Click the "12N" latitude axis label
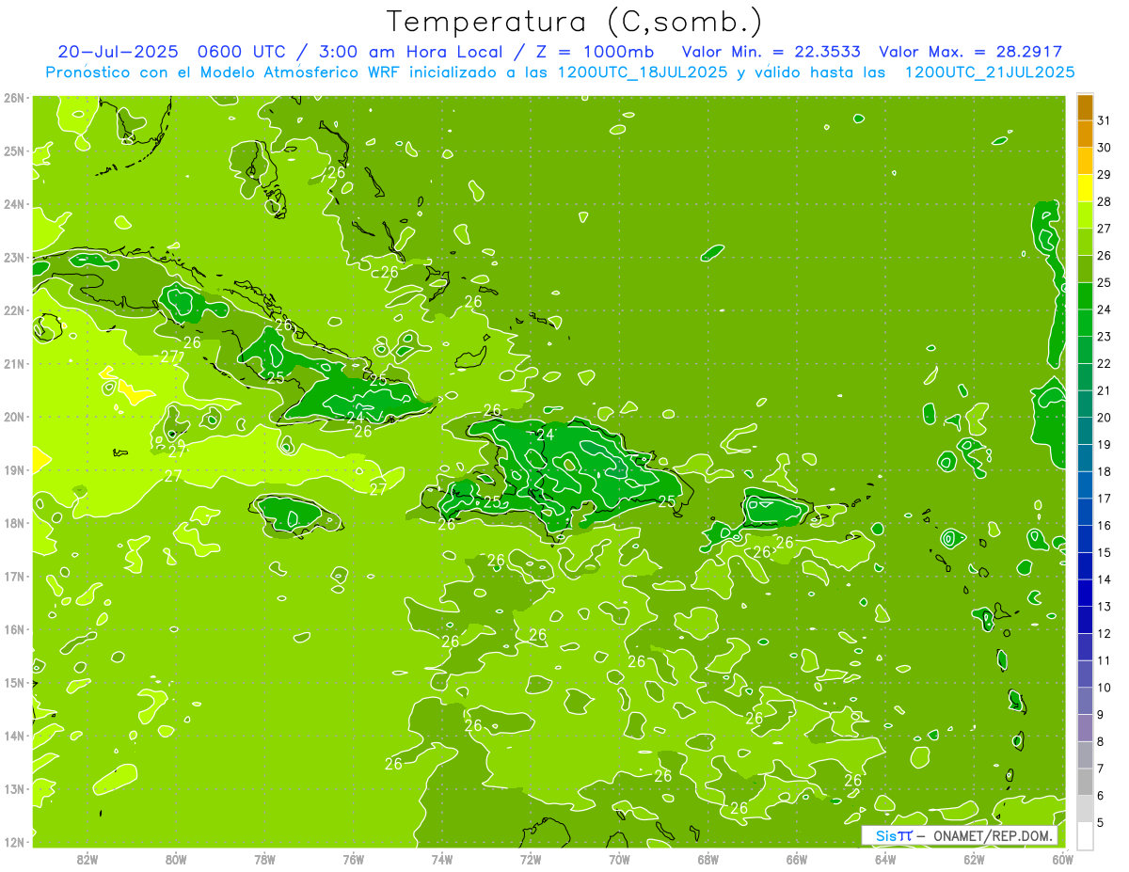Screen dimensions: 1129x872 14,842
